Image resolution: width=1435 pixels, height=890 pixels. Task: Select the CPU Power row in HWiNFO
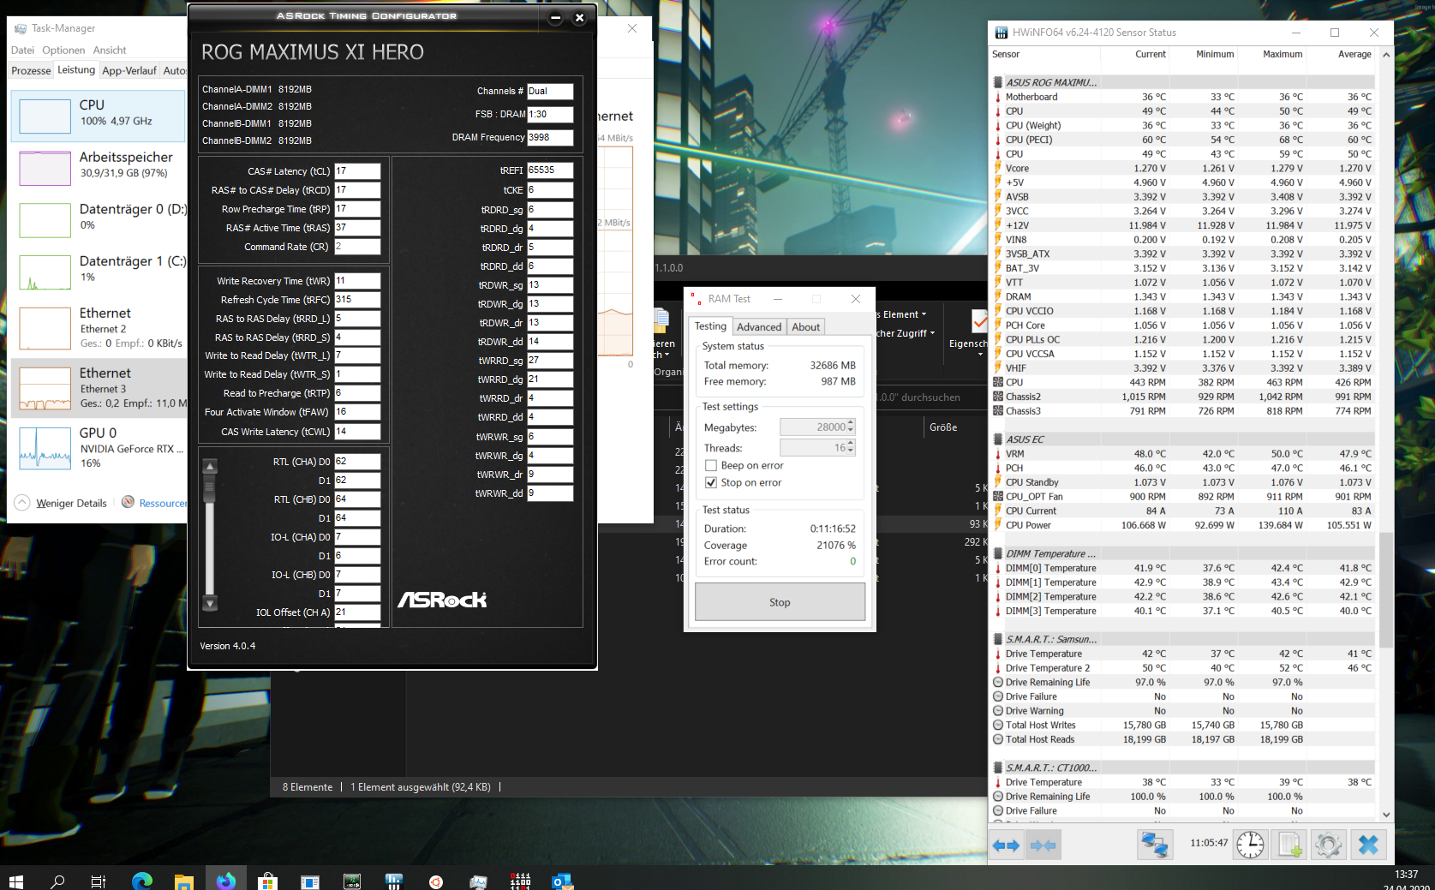(1183, 525)
